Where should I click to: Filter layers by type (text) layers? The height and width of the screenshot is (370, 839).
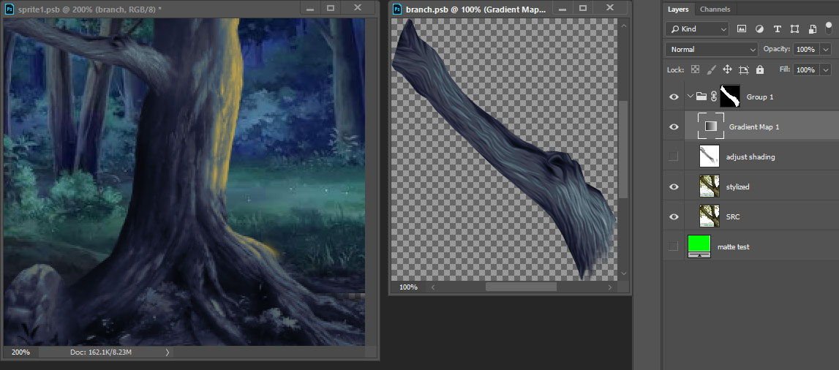click(x=777, y=29)
